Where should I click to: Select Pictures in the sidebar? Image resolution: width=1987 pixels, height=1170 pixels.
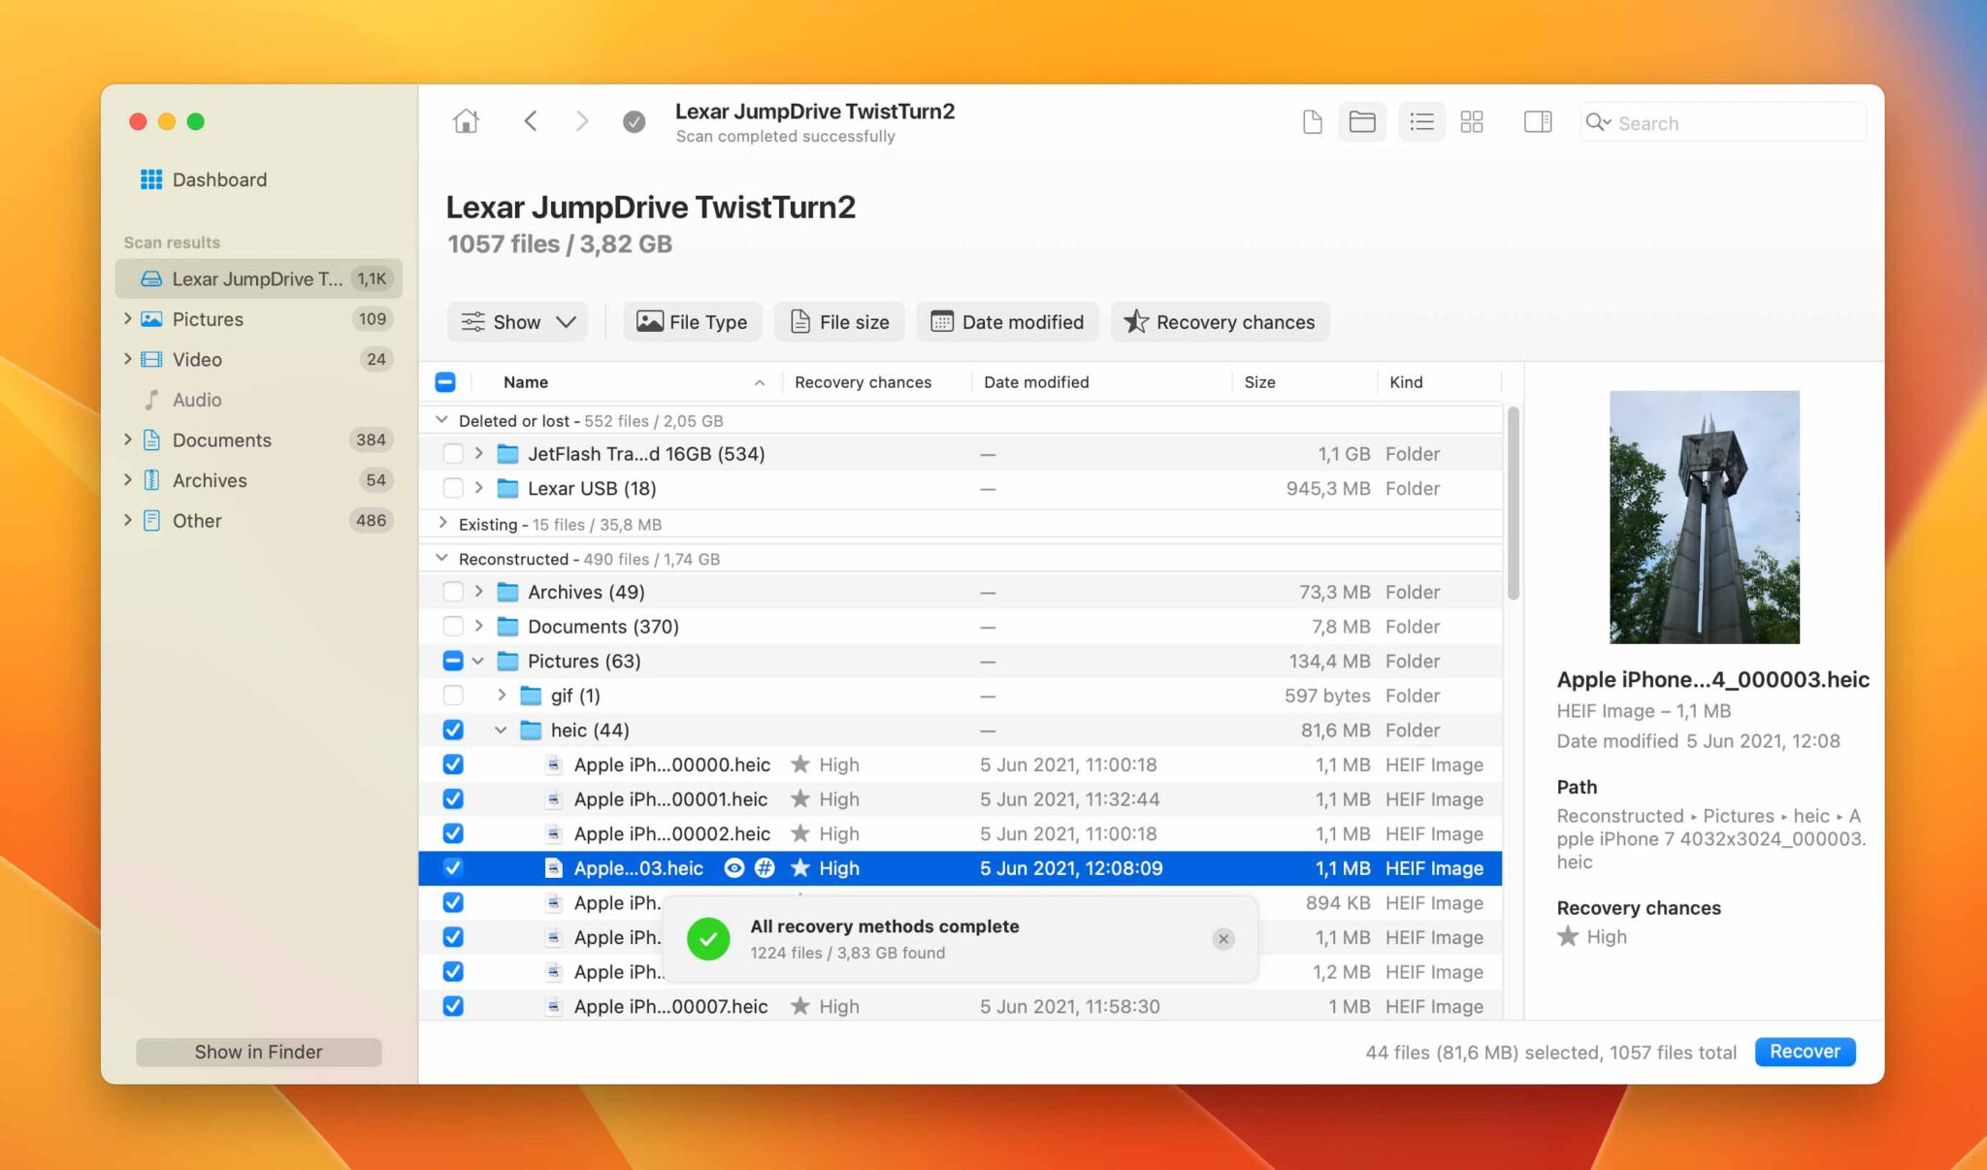207,318
